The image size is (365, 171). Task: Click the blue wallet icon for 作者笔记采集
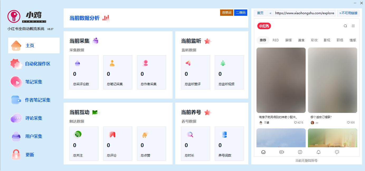pyautogui.click(x=16, y=100)
